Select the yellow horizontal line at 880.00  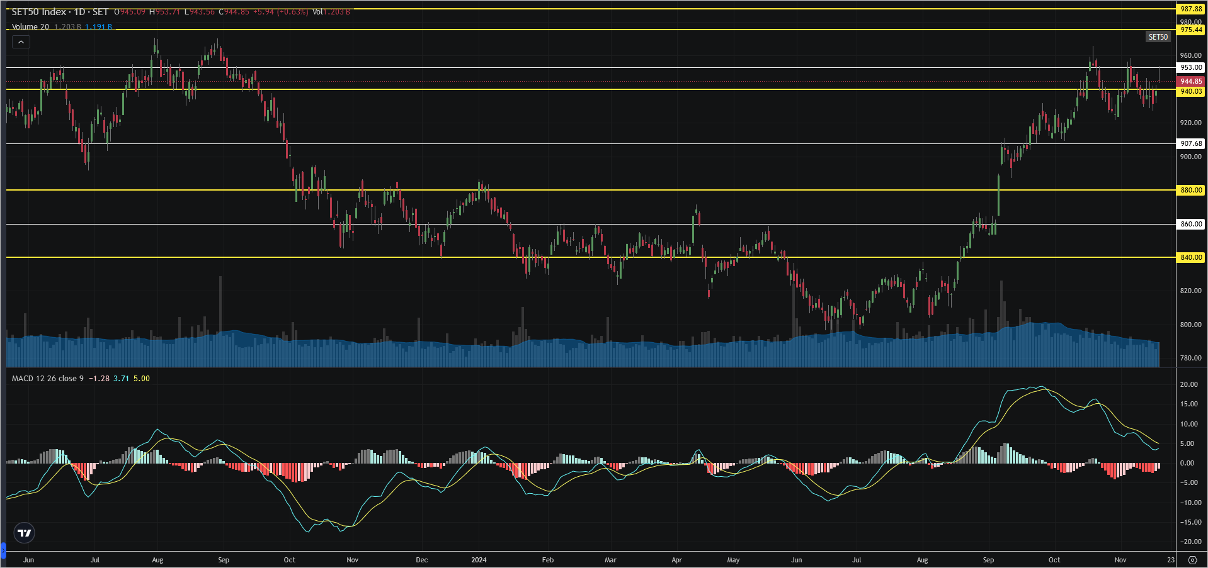click(x=591, y=190)
